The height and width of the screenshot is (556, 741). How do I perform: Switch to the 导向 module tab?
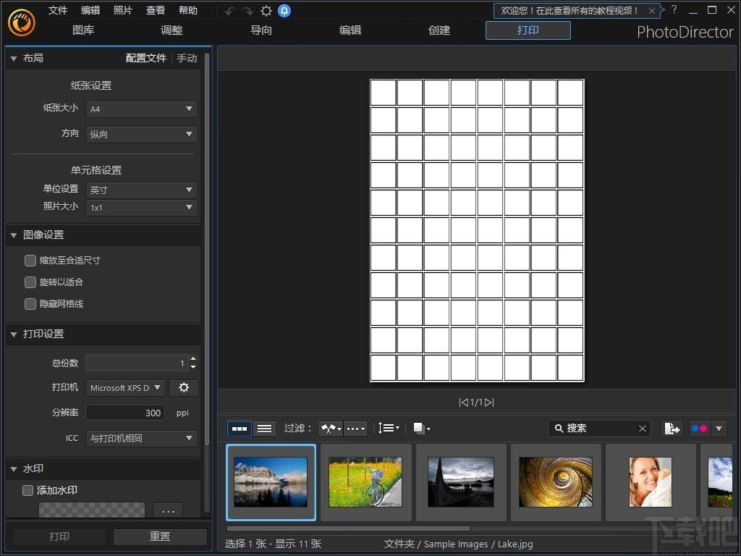[x=261, y=30]
